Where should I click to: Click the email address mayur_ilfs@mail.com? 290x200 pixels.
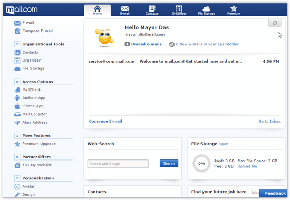pyautogui.click(x=144, y=35)
